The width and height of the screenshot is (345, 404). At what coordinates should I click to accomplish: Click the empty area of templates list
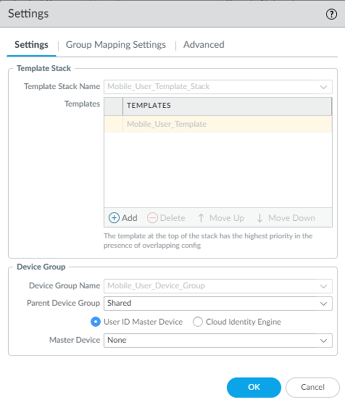[218, 169]
